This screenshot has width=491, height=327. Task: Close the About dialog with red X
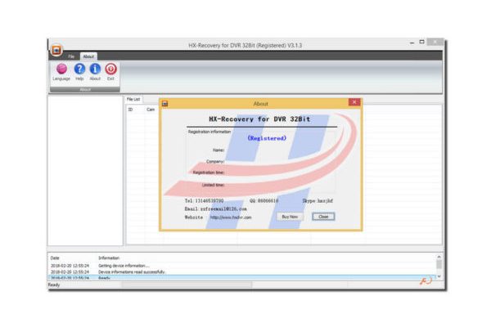tap(354, 103)
